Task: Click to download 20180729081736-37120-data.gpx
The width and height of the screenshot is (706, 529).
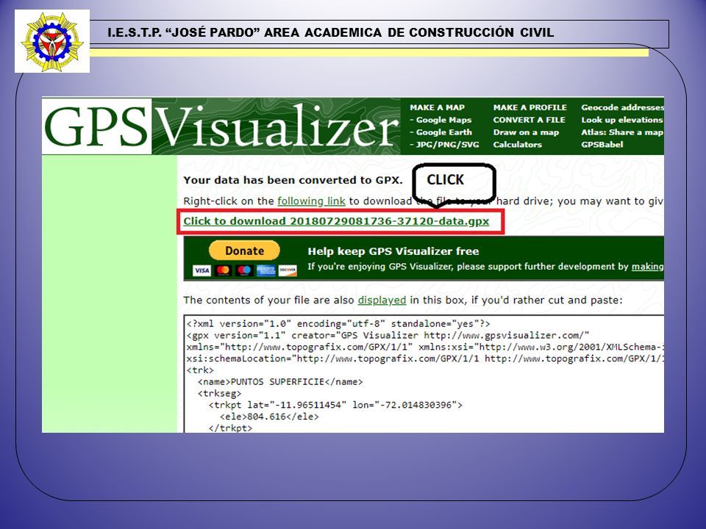Action: point(336,221)
